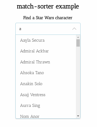Image resolution: width=97 pixels, height=127 pixels.
Task: Click the "Find a Star Wars character" label
Action: pyautogui.click(x=48, y=18)
